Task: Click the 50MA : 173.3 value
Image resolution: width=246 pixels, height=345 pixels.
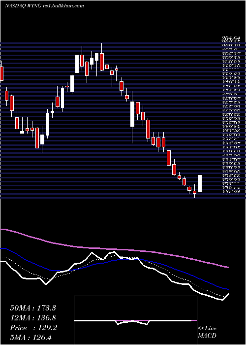Action: tap(33, 308)
